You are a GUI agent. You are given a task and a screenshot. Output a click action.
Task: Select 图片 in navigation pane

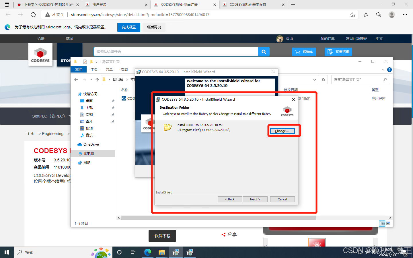89,122
